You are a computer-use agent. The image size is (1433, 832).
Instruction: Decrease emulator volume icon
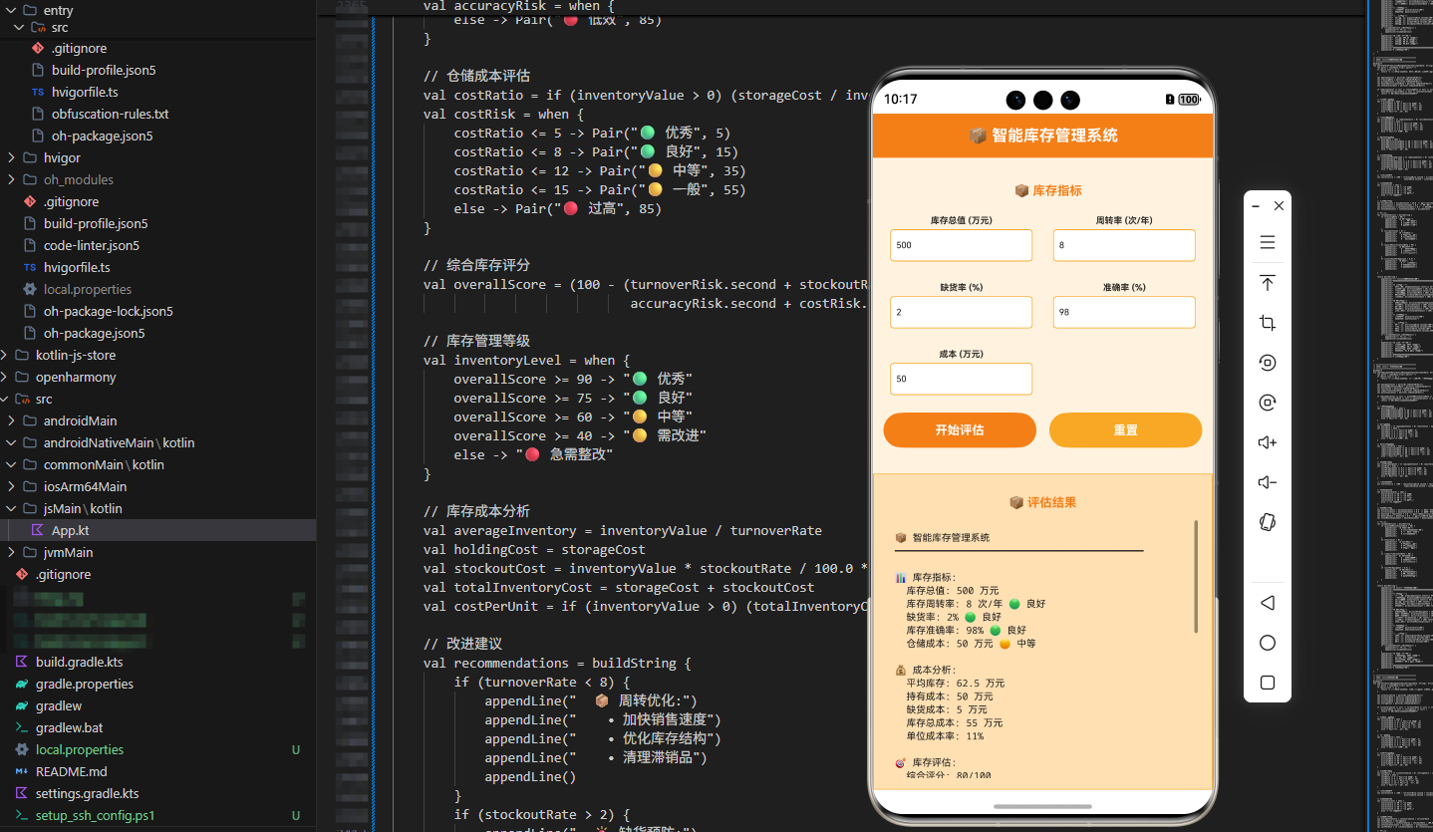click(x=1268, y=482)
